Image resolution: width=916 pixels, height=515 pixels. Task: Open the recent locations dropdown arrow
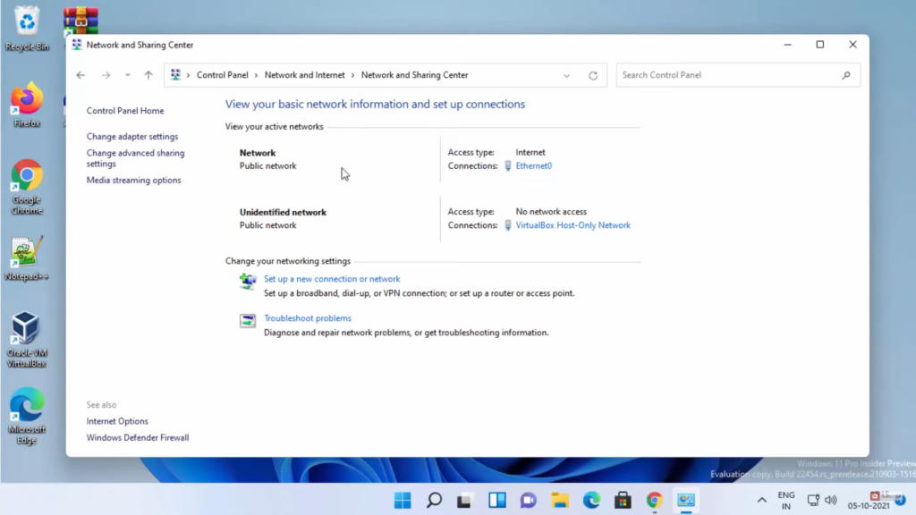point(128,76)
